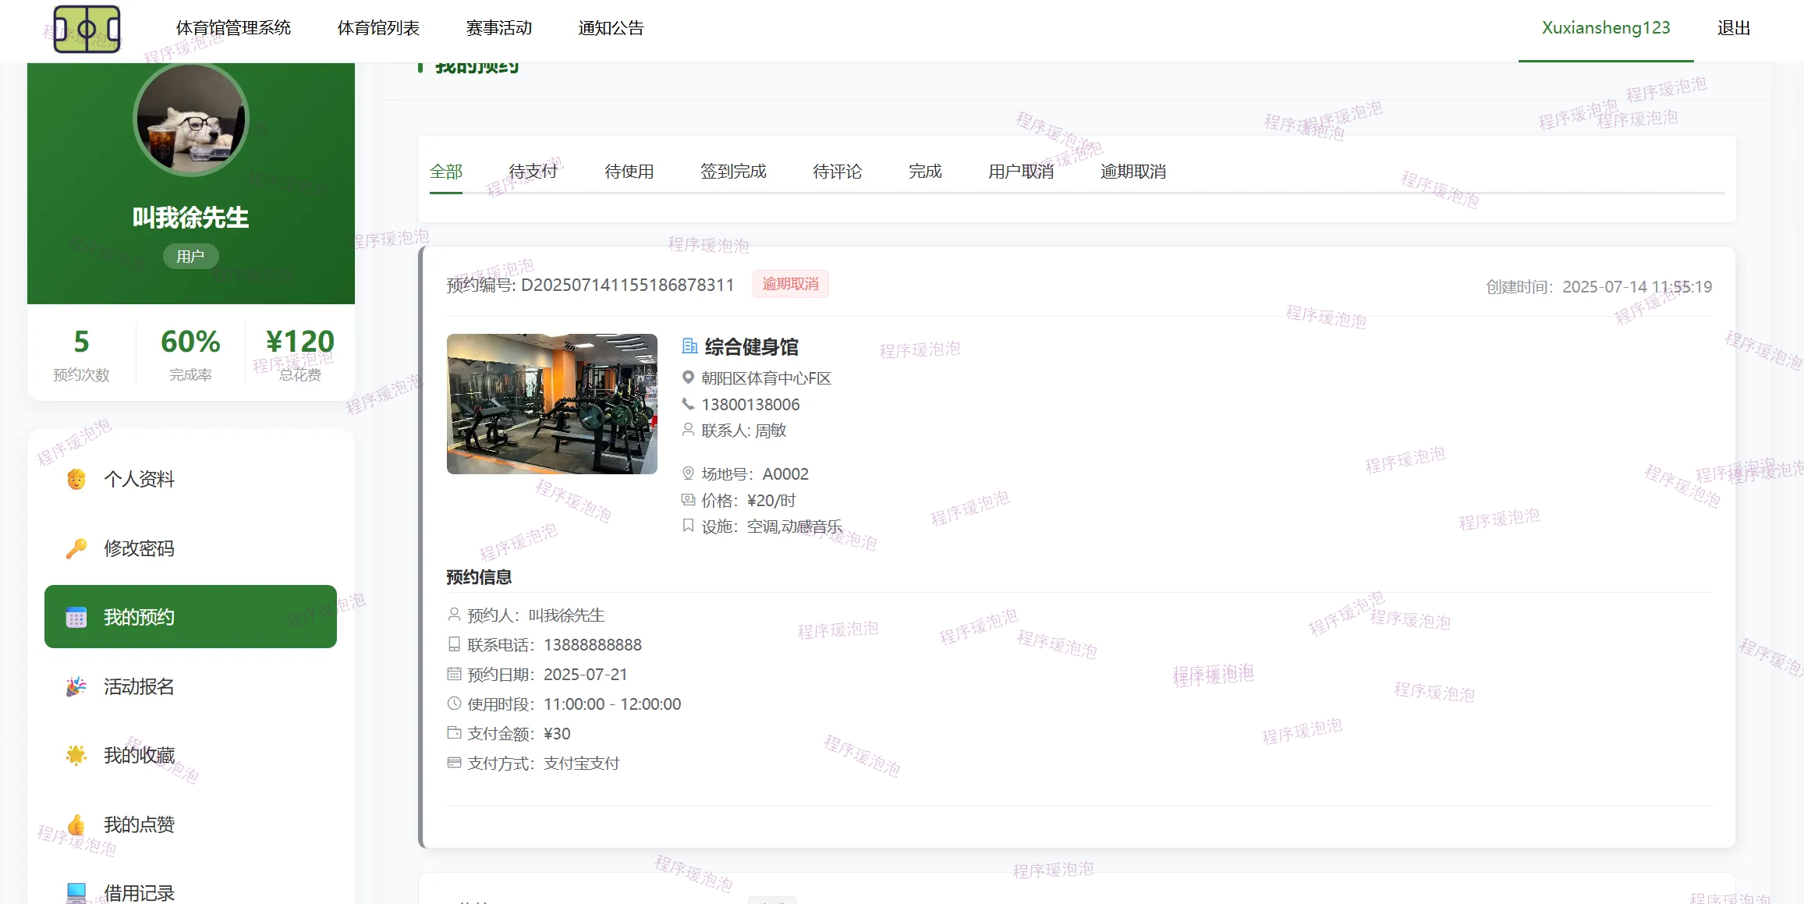Image resolution: width=1804 pixels, height=904 pixels.
Task: Filter by 用户取消 tab
Action: click(x=1021, y=172)
